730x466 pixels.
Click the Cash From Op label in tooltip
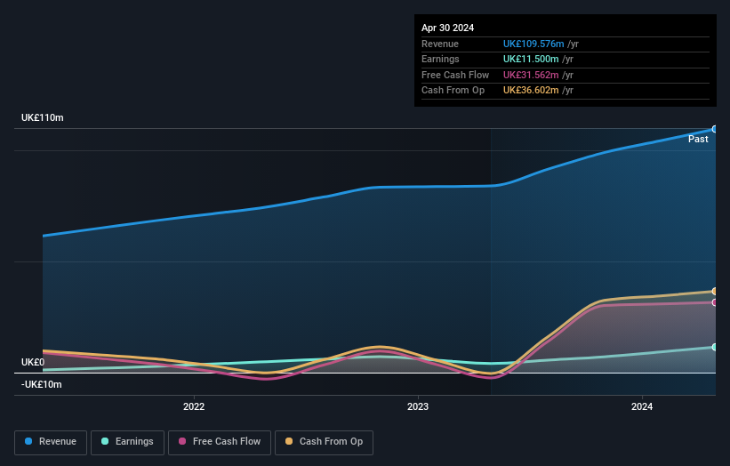pos(453,91)
